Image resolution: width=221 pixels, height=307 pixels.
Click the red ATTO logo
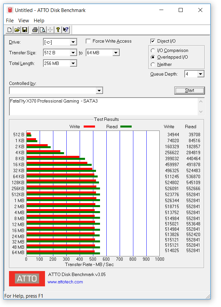coord(27,279)
